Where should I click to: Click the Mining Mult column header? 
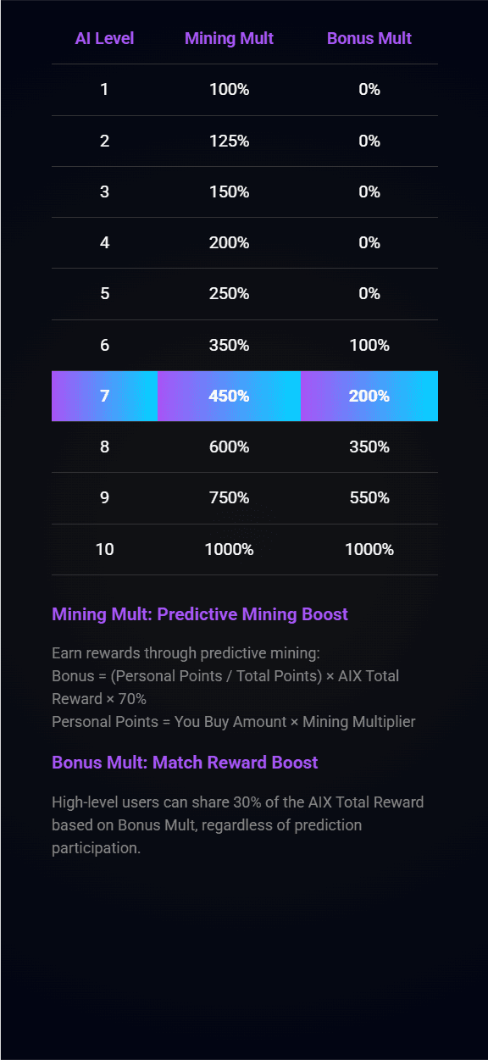[229, 38]
